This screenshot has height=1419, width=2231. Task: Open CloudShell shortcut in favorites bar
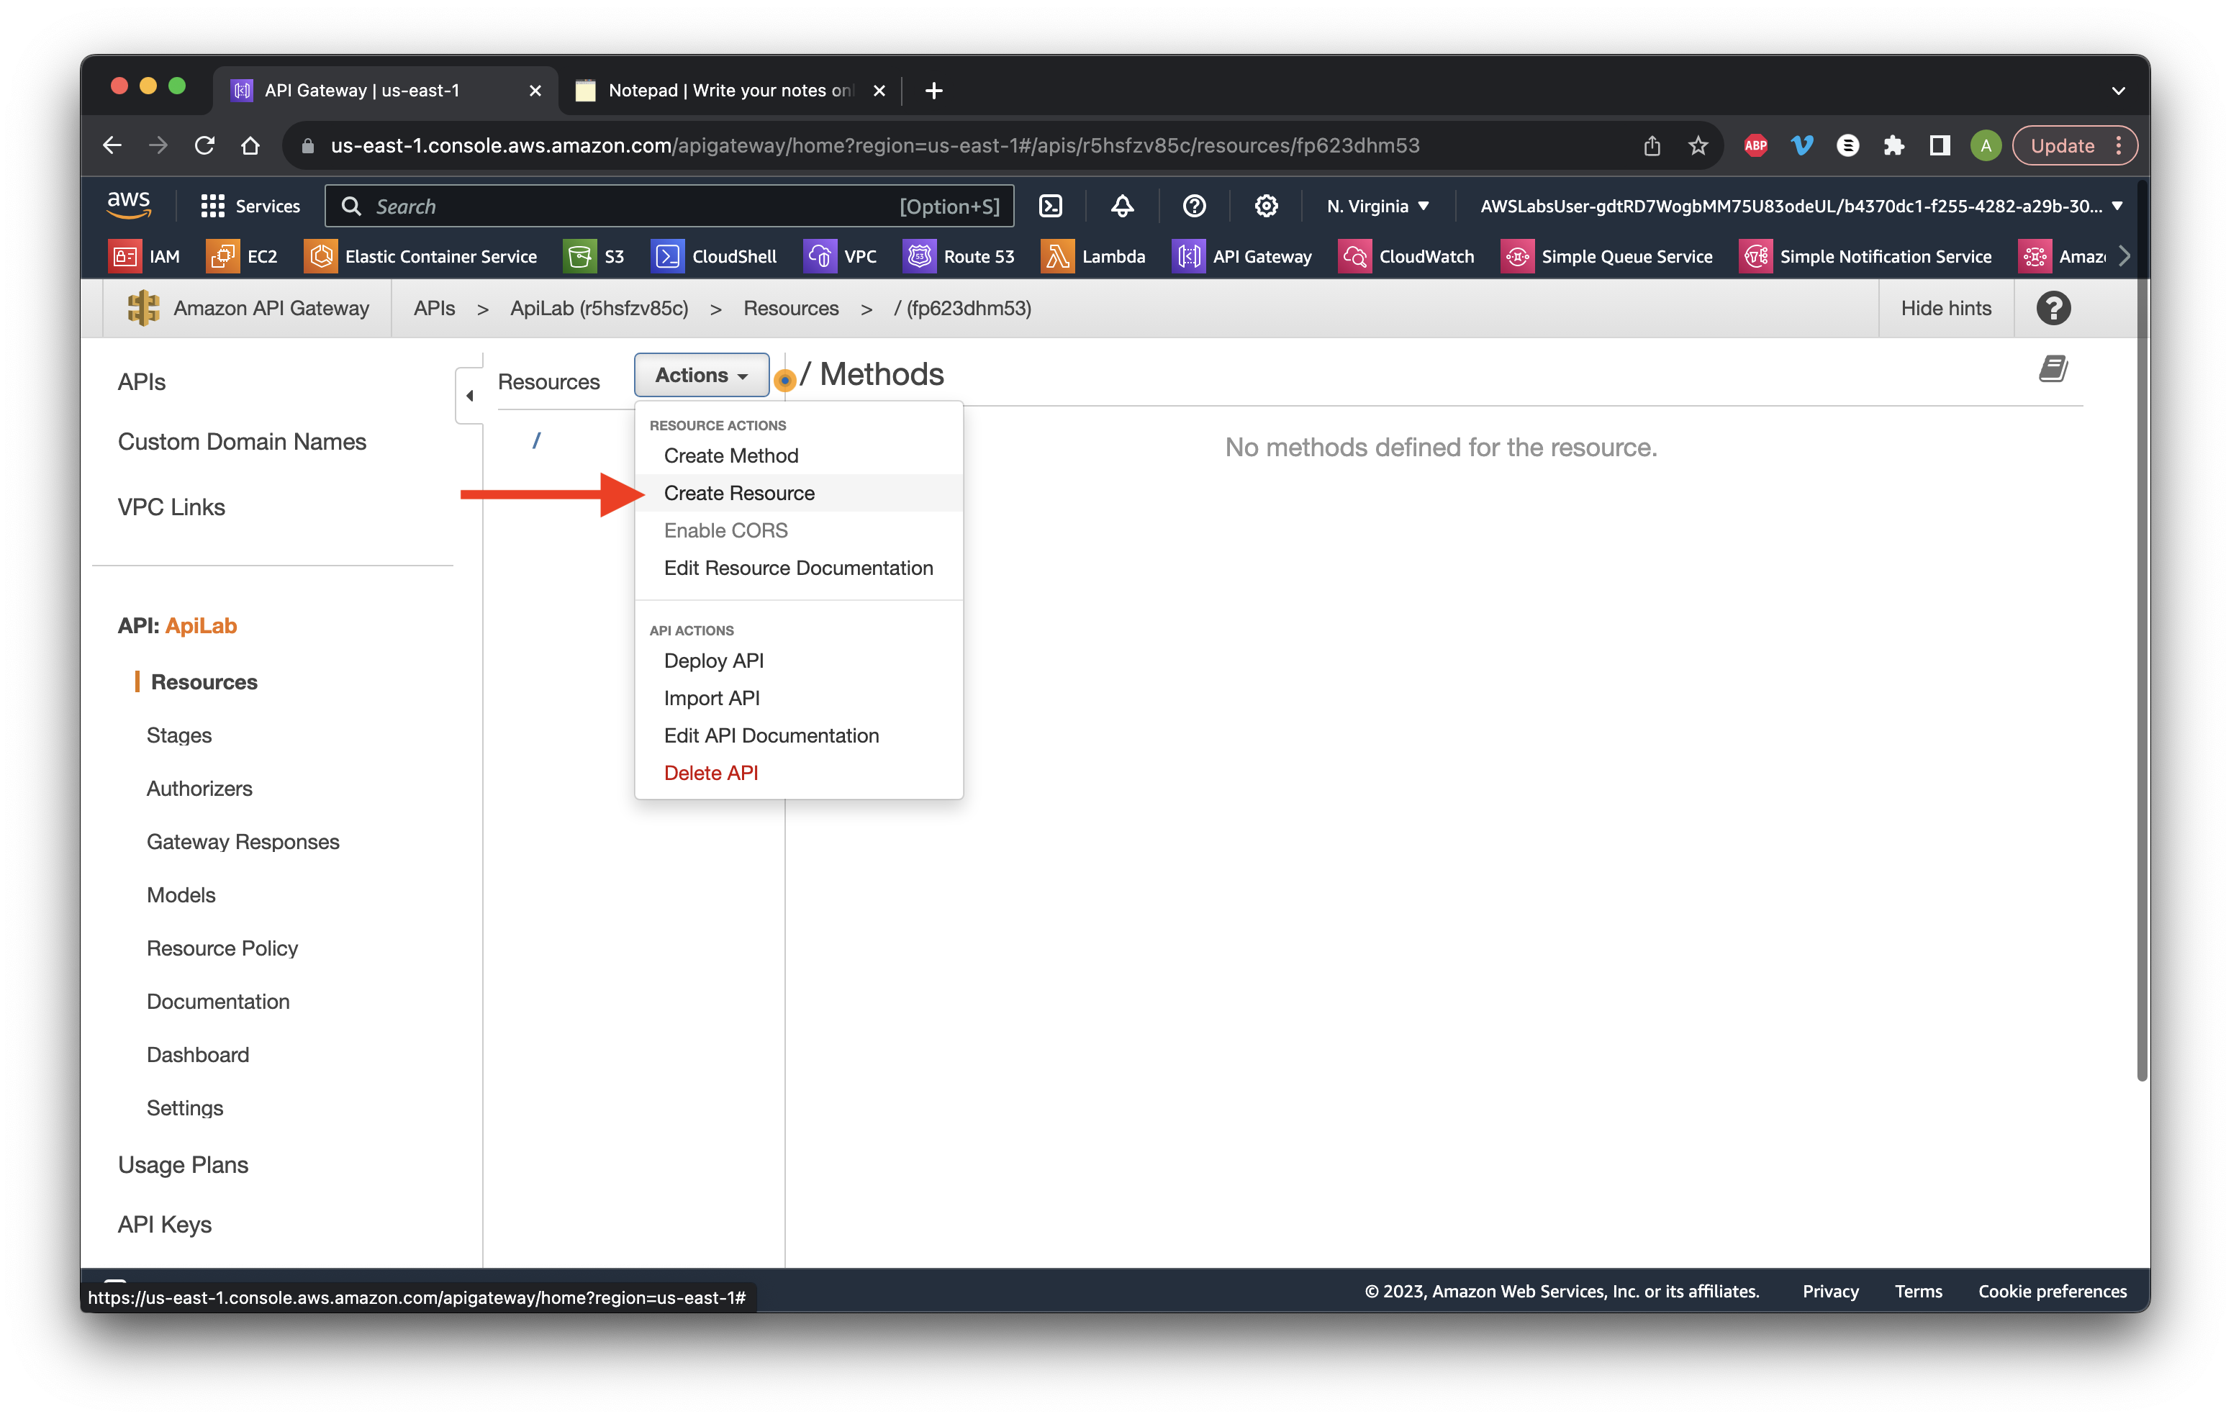tap(715, 257)
